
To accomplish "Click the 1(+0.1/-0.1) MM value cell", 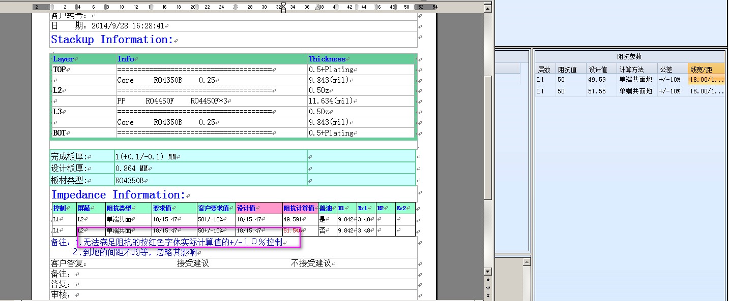I will (211, 156).
